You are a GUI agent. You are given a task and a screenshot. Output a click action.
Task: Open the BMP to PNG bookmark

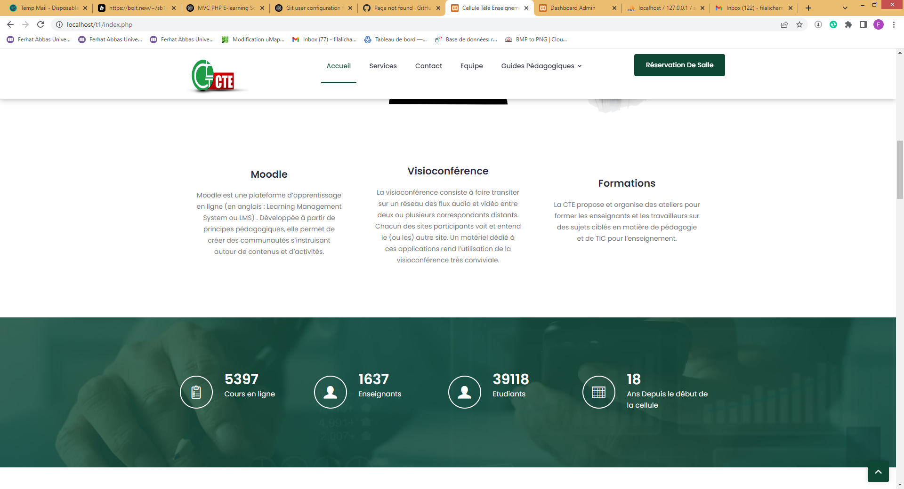(x=536, y=39)
